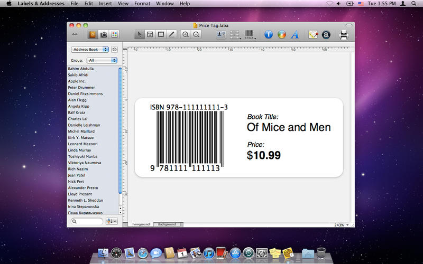This screenshot has height=264, width=423.
Task: Open the Window menu
Action: click(165, 4)
